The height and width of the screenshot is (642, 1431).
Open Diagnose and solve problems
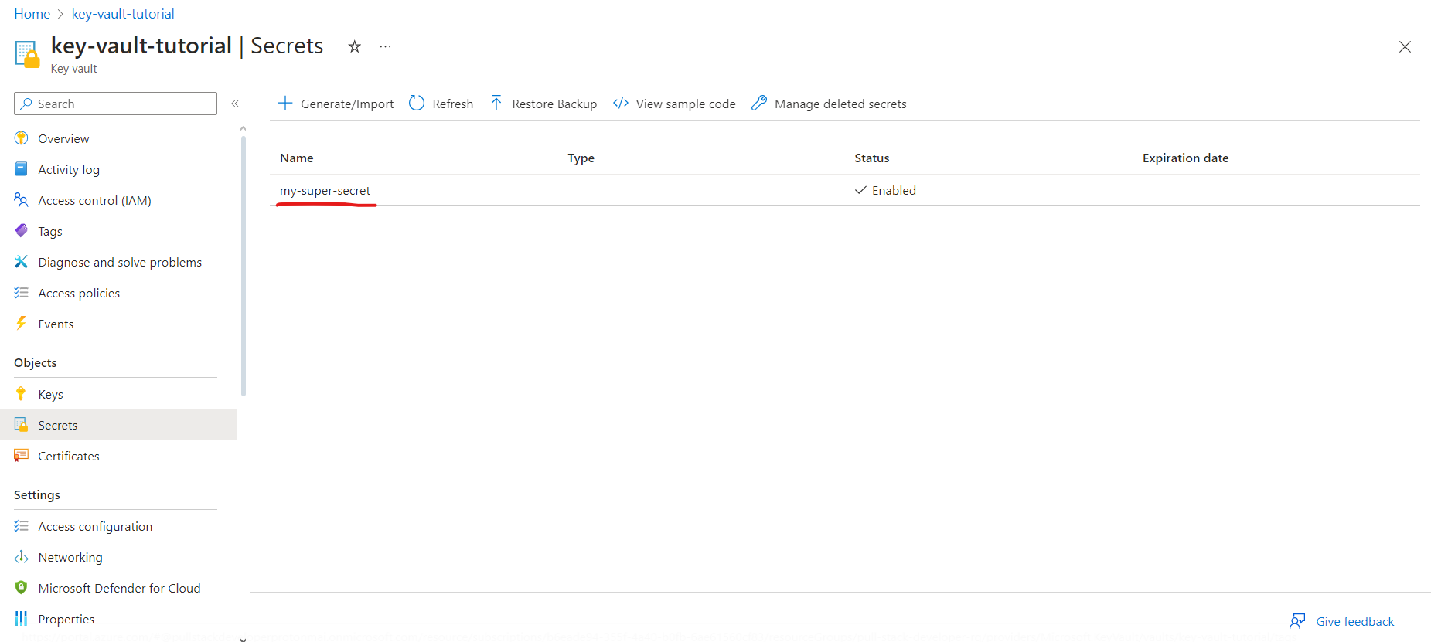click(x=120, y=263)
